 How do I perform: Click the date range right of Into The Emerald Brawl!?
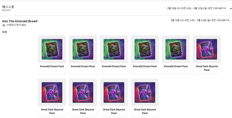200,20
